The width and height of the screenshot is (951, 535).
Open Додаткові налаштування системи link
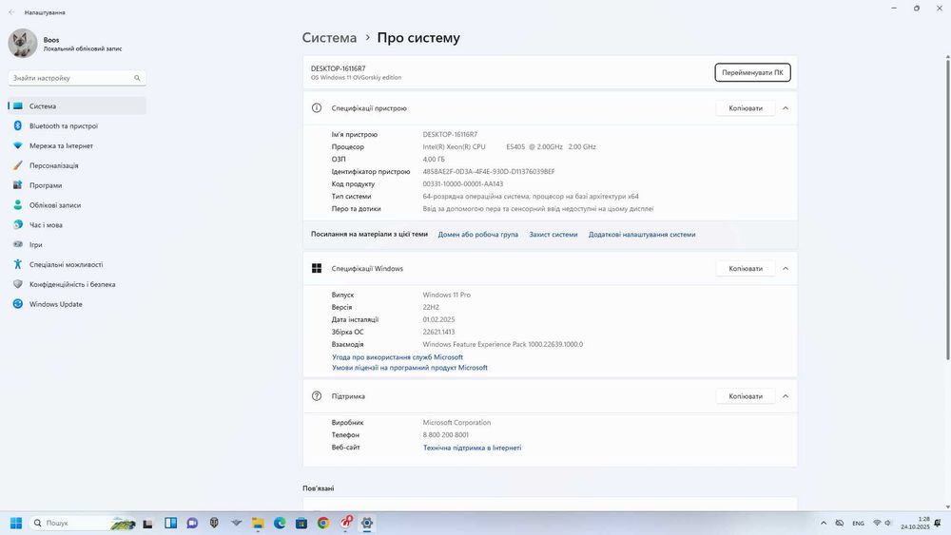(642, 235)
